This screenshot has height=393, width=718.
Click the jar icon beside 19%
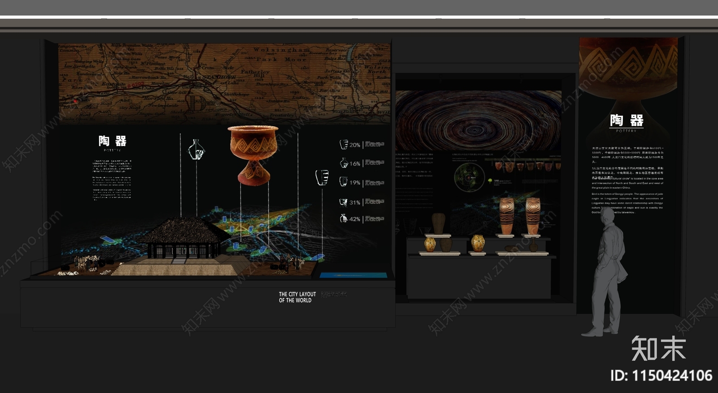343,182
